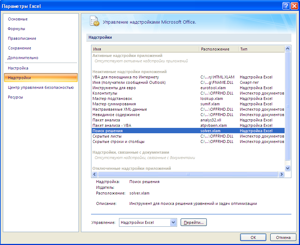The image size is (300, 245).
Task: Select Настраиваемые XML-данные row
Action: 188,109
